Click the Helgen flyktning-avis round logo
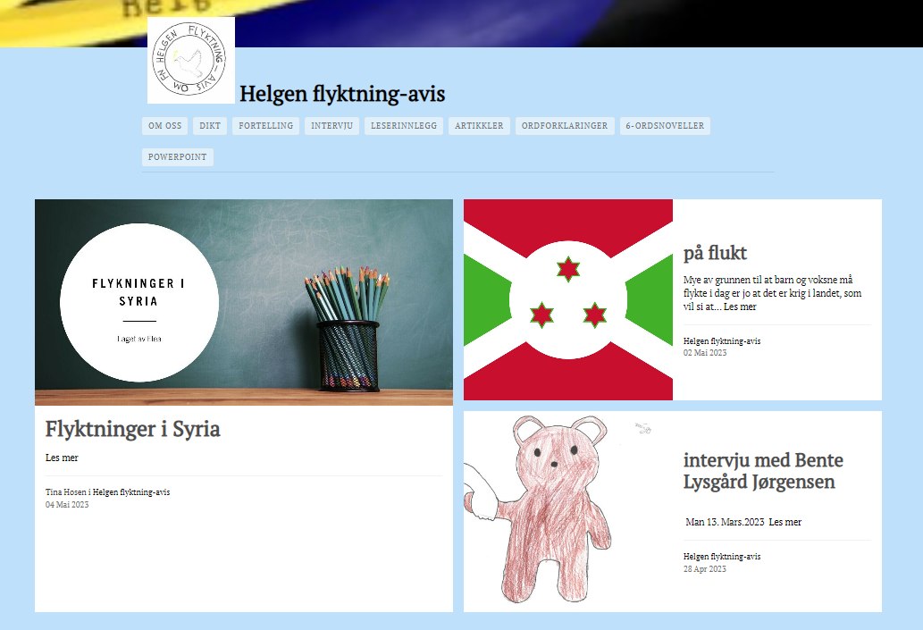923x630 pixels. pos(190,60)
